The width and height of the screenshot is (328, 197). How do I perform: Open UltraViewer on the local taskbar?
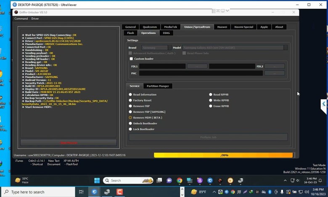(94, 192)
